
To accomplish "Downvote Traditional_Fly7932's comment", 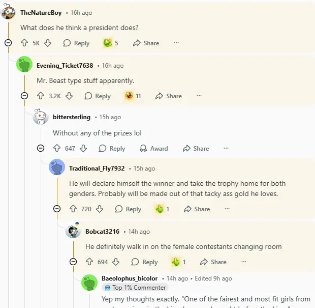I will tap(100, 209).
